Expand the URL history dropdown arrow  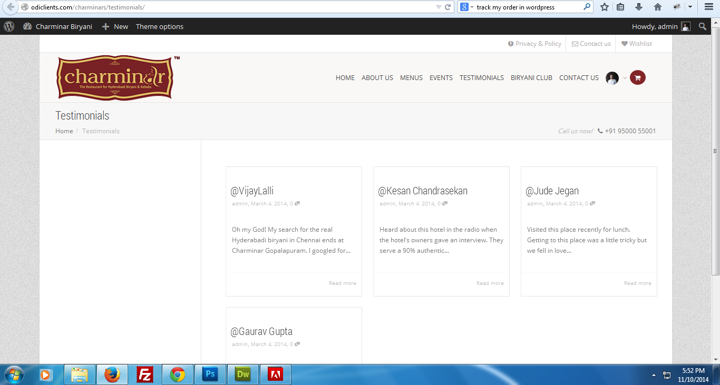tap(439, 7)
